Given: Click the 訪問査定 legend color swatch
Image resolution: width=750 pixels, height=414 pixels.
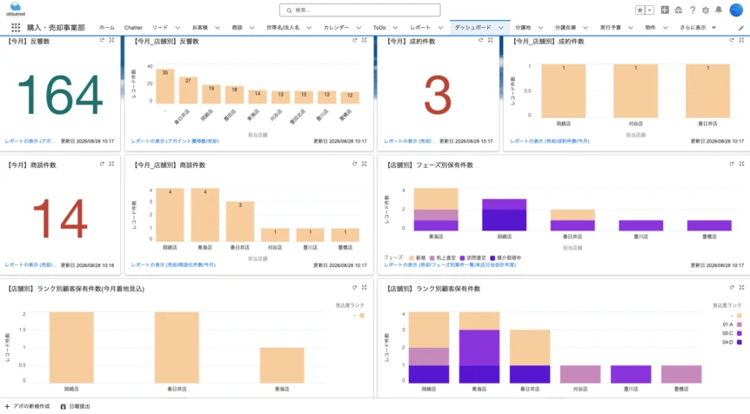Looking at the screenshot, I should 462,257.
